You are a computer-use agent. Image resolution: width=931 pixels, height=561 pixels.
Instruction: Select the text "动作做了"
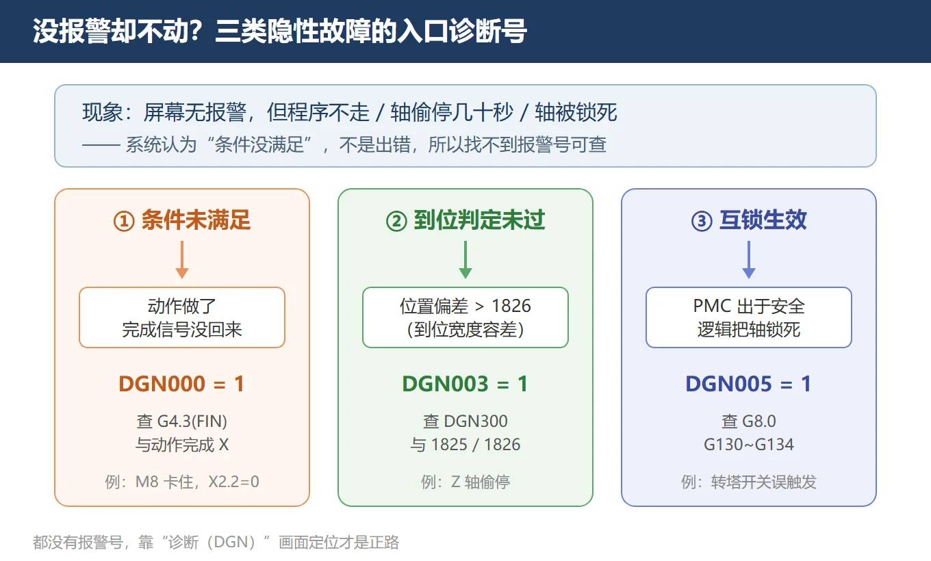pos(182,306)
